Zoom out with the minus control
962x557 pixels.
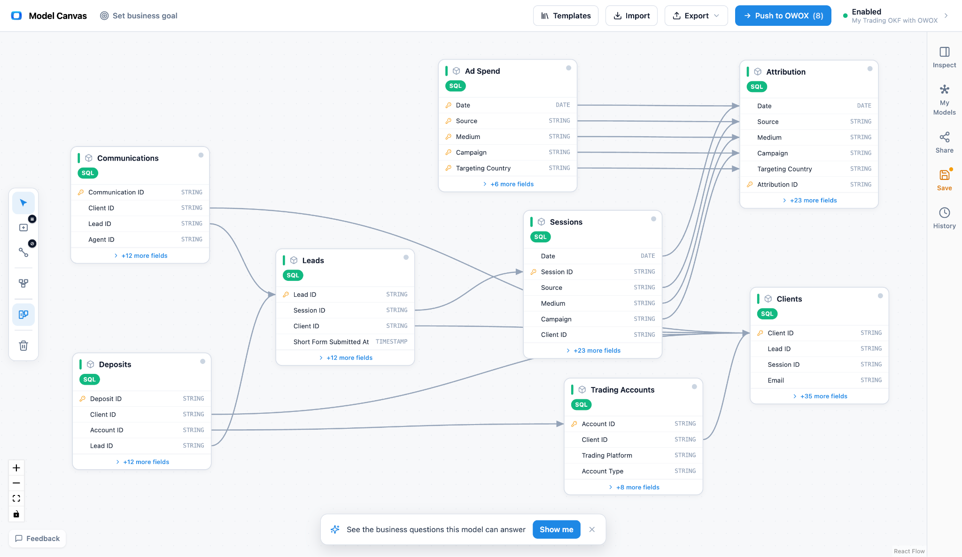[x=16, y=483]
